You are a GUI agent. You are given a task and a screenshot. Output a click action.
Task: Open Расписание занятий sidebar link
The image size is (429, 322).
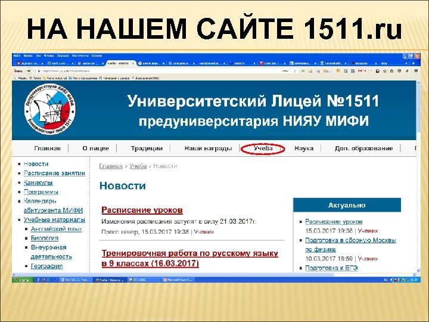54,174
